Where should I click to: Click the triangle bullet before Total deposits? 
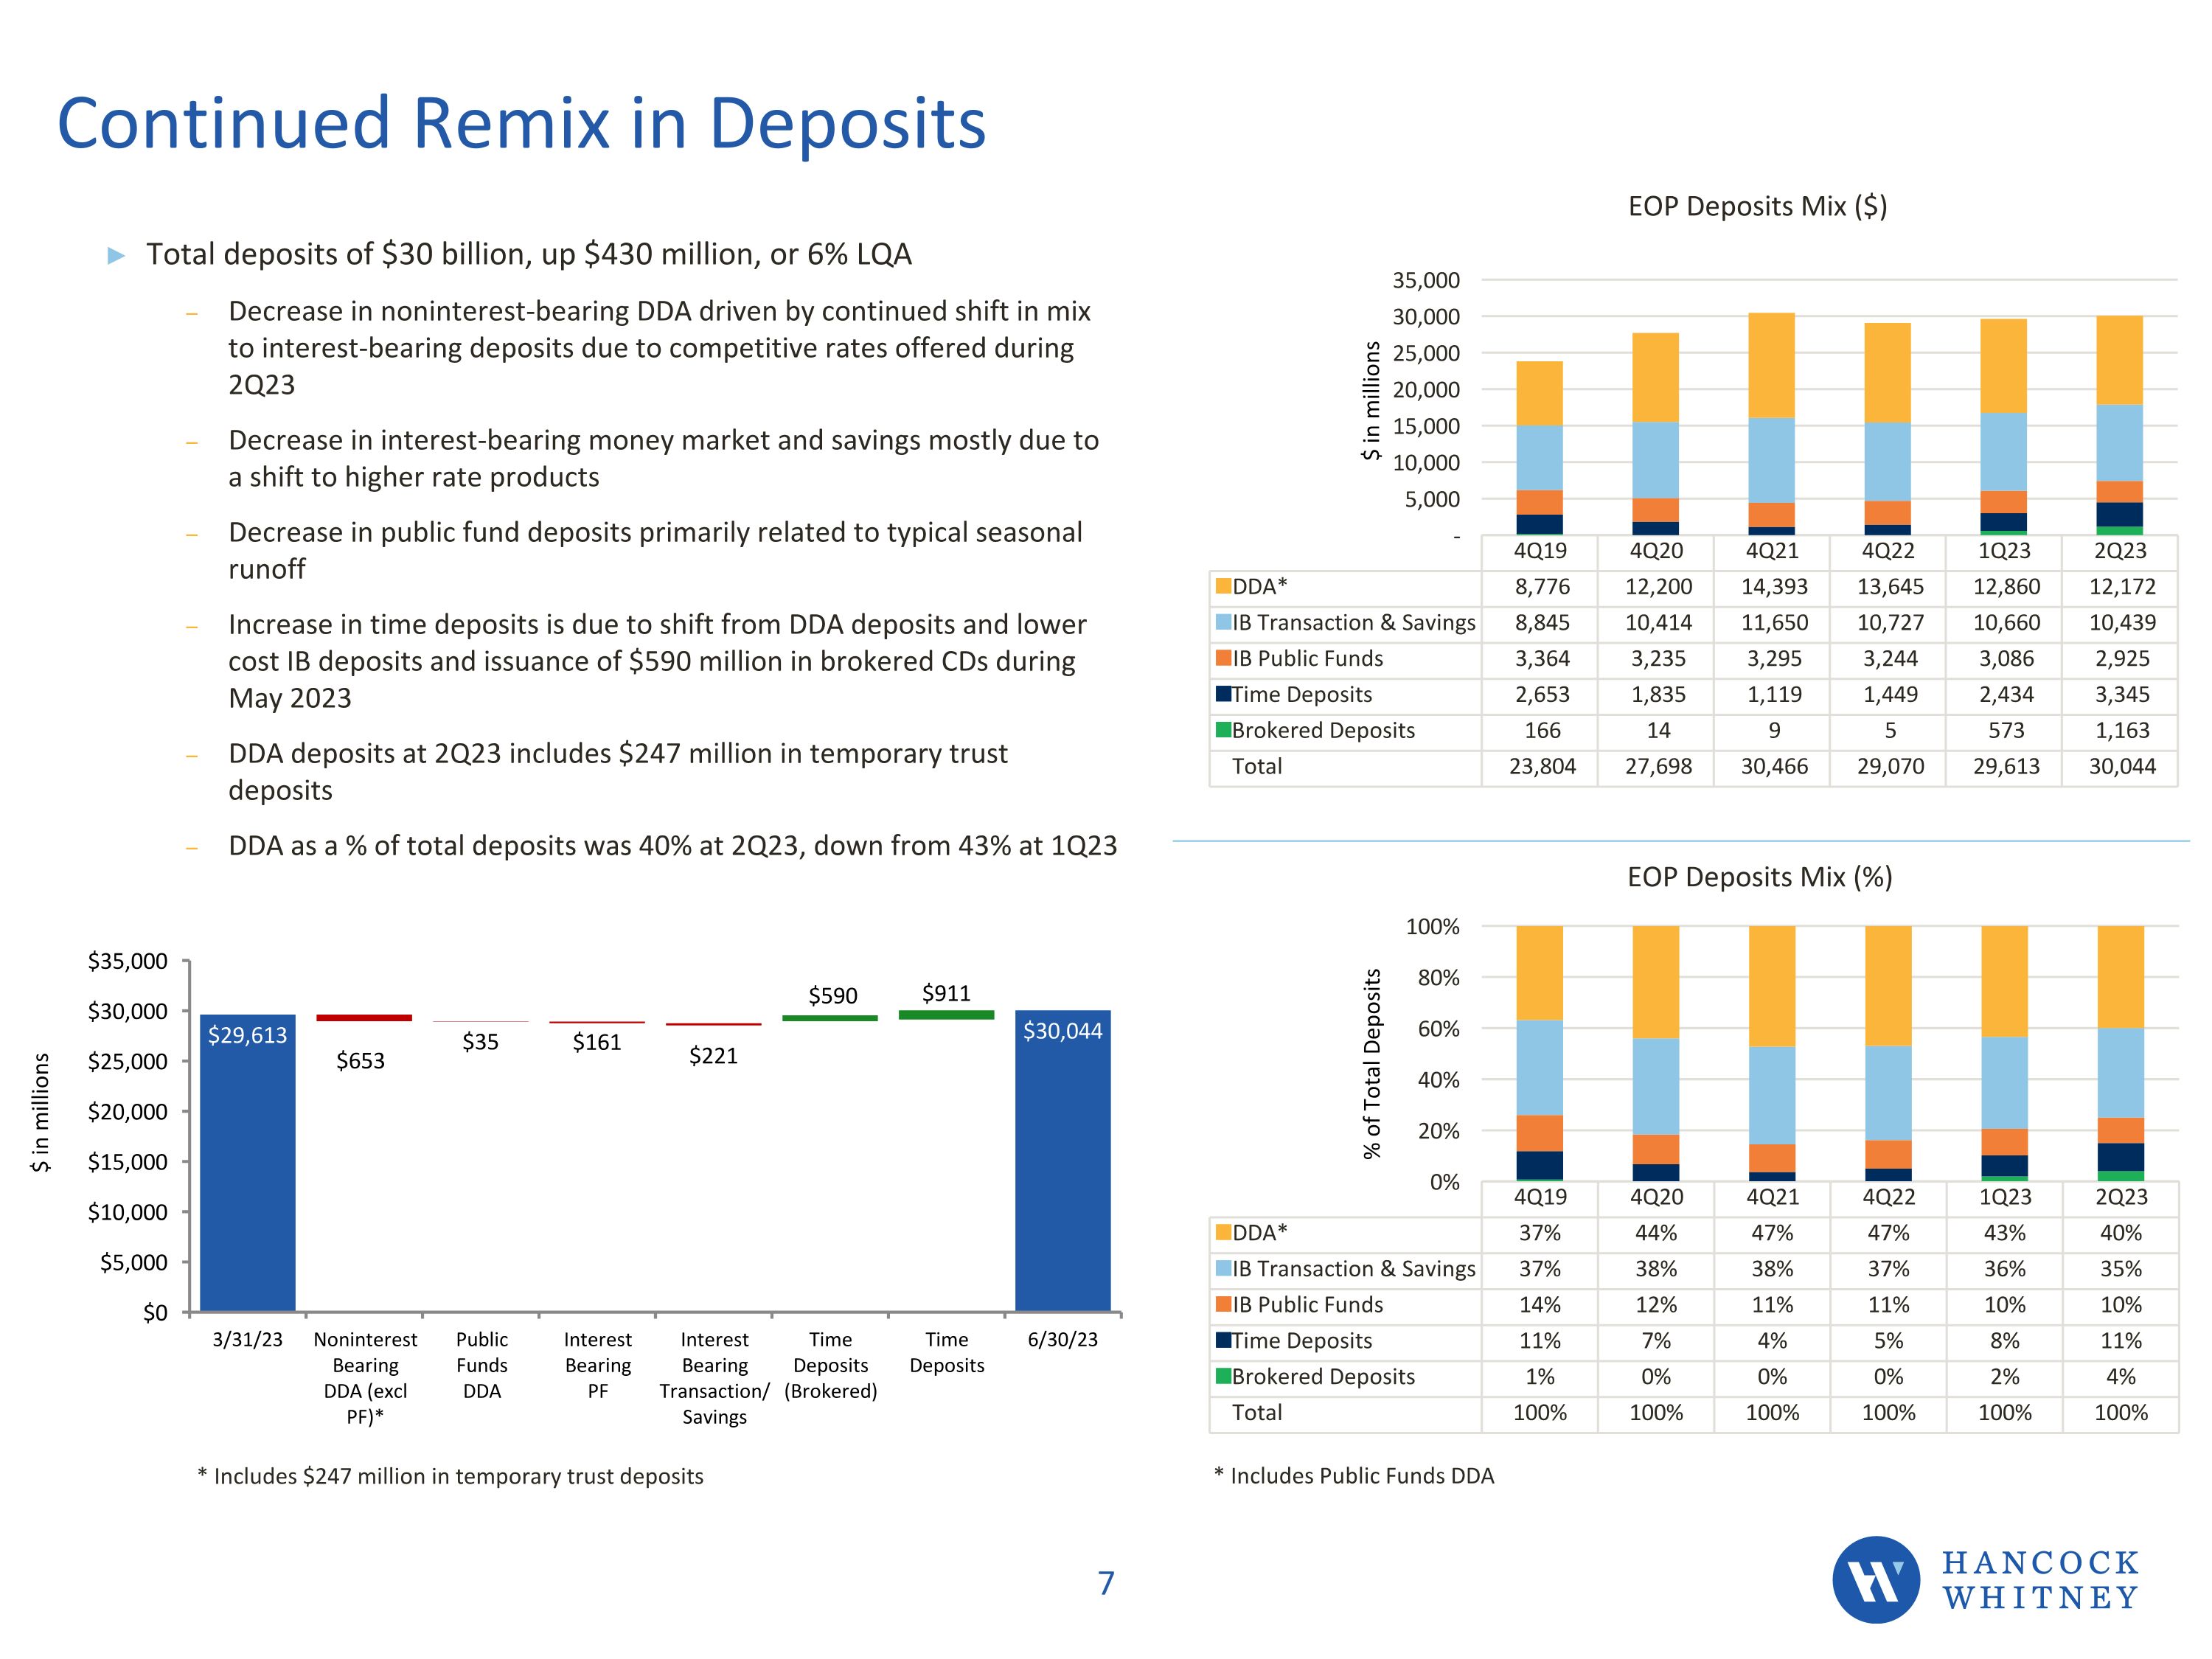[116, 256]
